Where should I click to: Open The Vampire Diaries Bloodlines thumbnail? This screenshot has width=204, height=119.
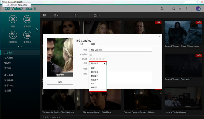pos(102,100)
